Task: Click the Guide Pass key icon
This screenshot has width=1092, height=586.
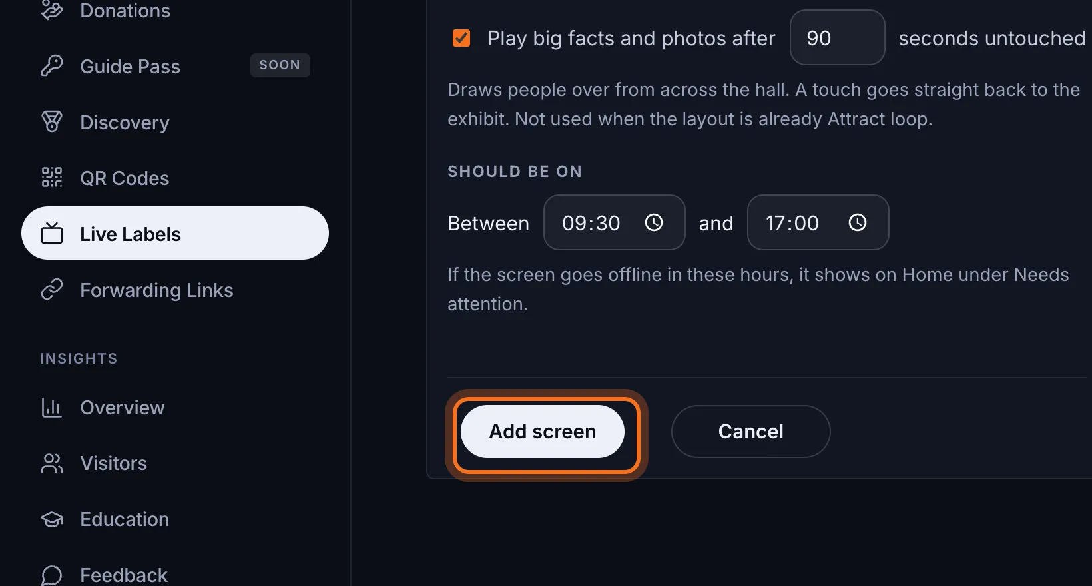Action: click(x=52, y=66)
